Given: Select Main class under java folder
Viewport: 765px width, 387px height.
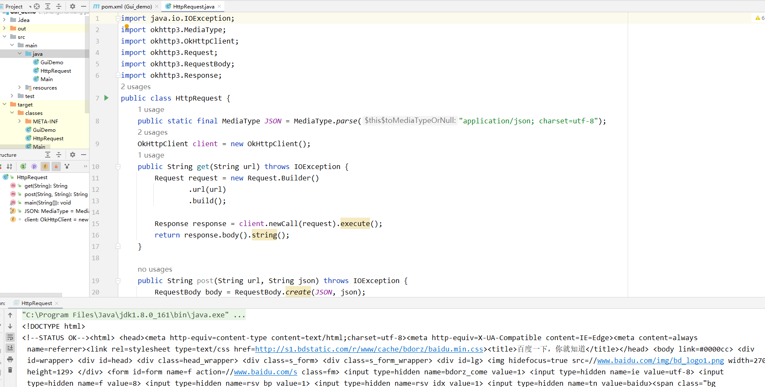Looking at the screenshot, I should coord(46,79).
